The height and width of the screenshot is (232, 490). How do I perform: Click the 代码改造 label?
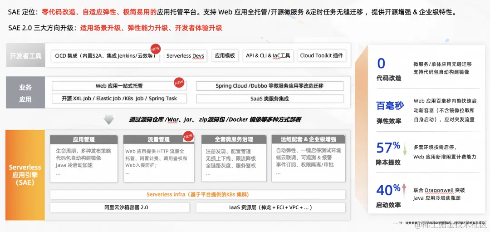(x=389, y=78)
